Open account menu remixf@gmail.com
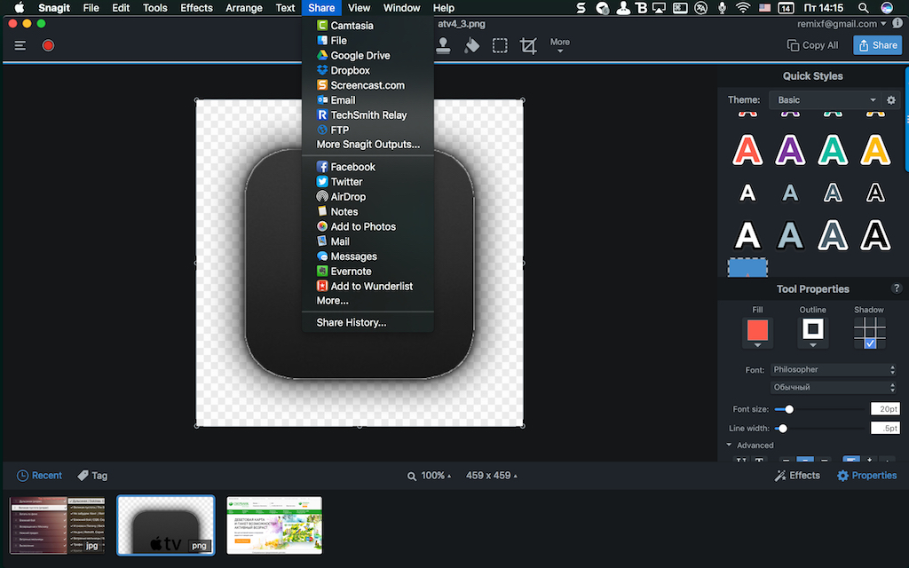Image resolution: width=909 pixels, height=568 pixels. point(842,24)
